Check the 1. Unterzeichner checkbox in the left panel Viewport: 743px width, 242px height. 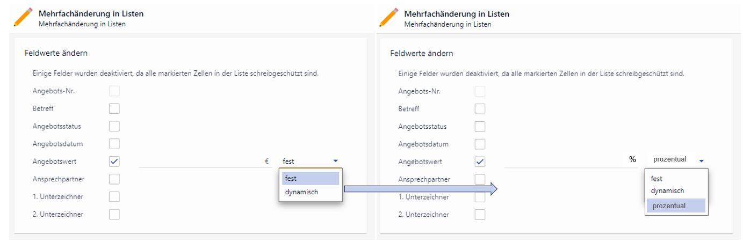(x=114, y=197)
